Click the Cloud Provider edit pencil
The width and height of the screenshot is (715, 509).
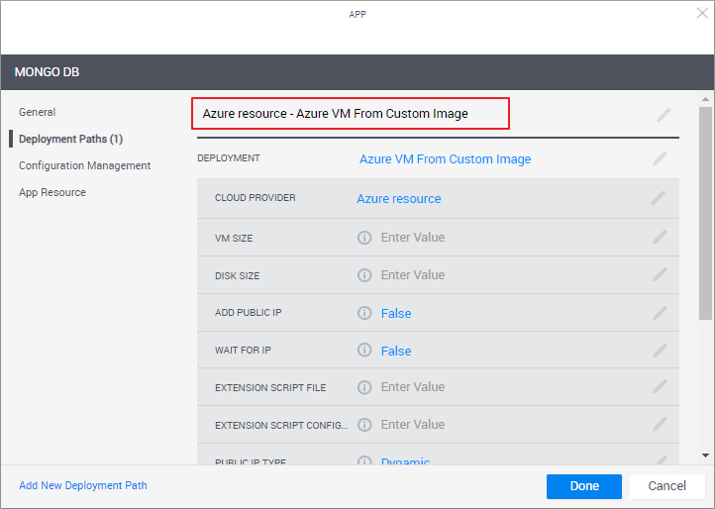[659, 198]
